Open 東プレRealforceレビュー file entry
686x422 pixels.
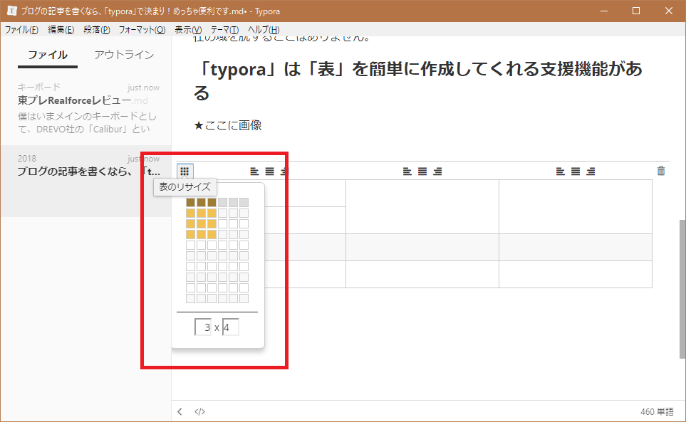click(x=85, y=109)
